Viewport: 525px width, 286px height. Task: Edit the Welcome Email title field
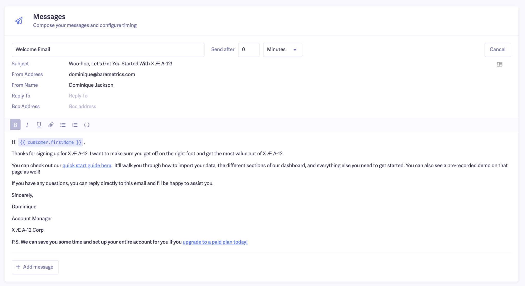click(x=108, y=49)
